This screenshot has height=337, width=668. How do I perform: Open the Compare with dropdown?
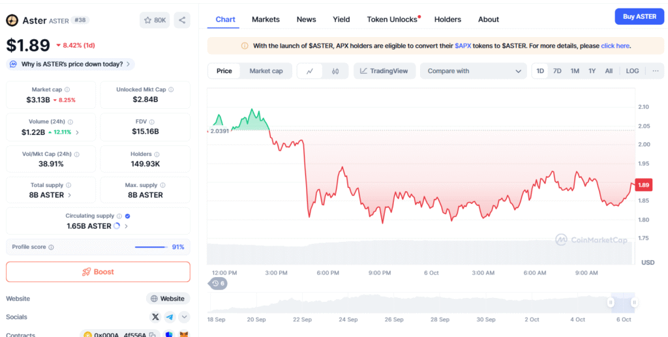point(474,71)
